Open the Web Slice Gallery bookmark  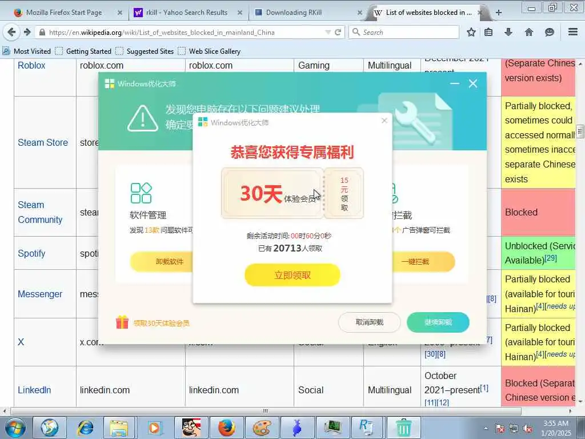209,51
